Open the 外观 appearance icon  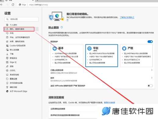[x=7, y=33]
